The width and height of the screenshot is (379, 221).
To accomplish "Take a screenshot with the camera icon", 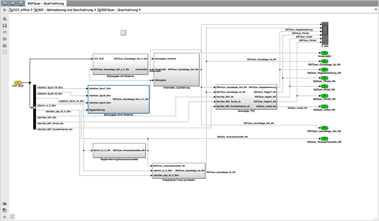I will [x=4, y=204].
